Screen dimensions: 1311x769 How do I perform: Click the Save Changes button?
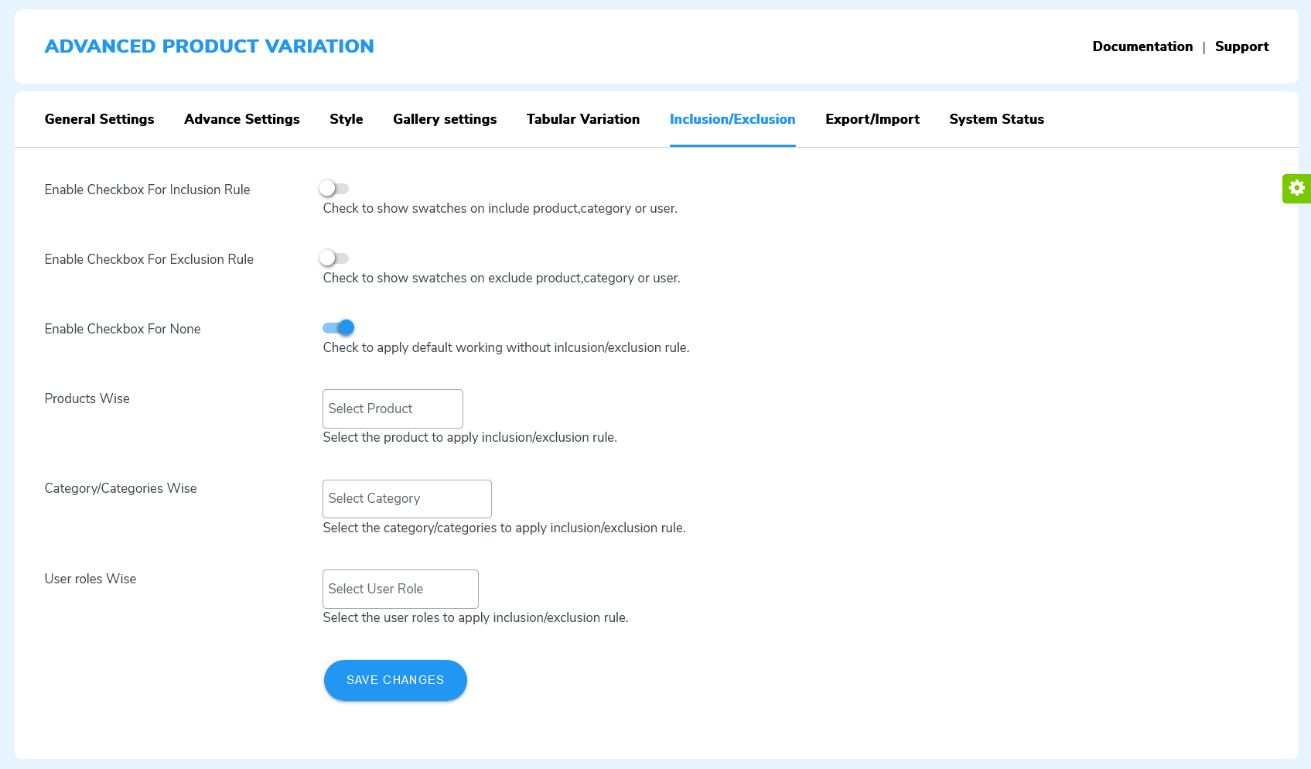coord(395,680)
